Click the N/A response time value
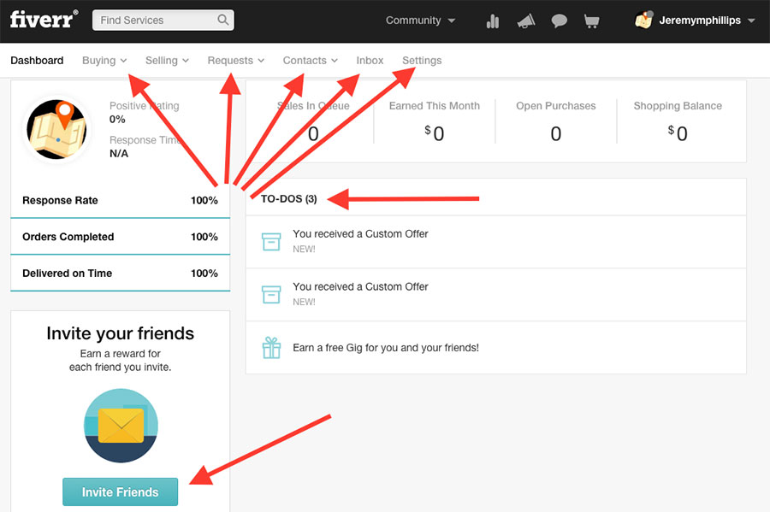The image size is (770, 512). (x=119, y=154)
